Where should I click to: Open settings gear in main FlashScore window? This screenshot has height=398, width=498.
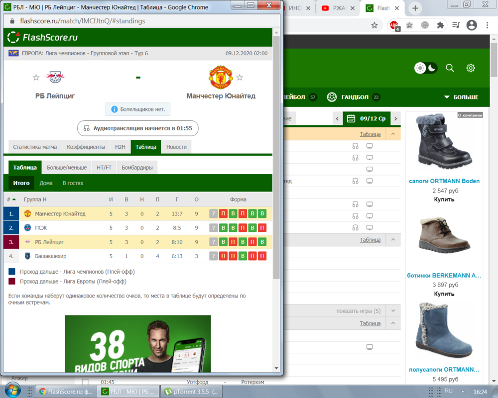(471, 68)
